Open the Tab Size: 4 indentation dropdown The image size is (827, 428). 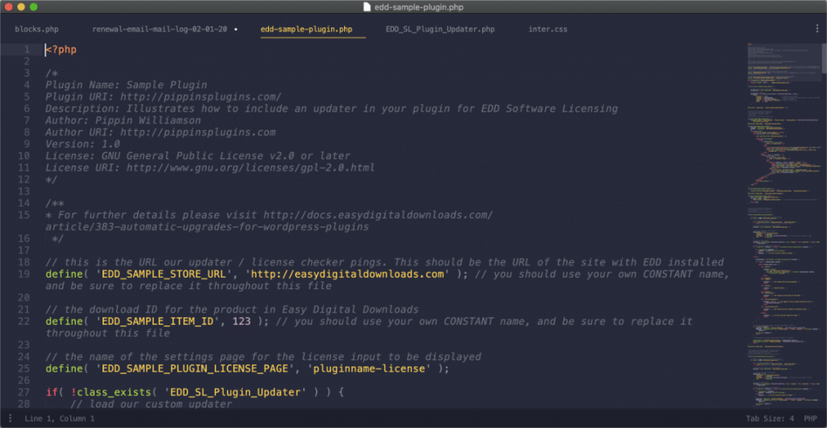point(768,418)
